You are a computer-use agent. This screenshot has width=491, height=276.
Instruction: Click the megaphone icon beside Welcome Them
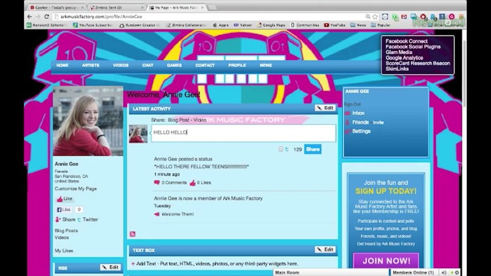coord(157,214)
